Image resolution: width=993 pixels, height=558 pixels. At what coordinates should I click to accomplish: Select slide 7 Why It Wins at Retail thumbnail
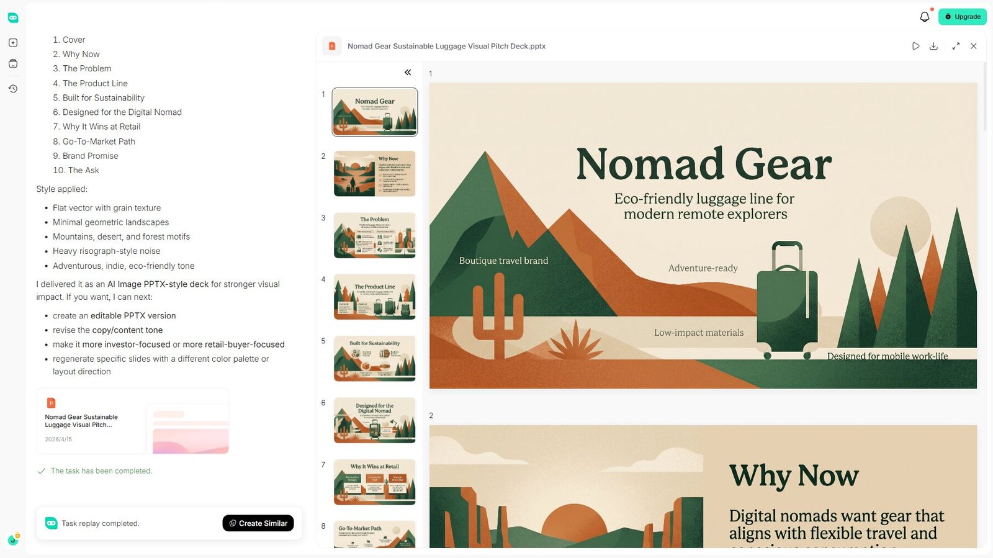pos(375,482)
